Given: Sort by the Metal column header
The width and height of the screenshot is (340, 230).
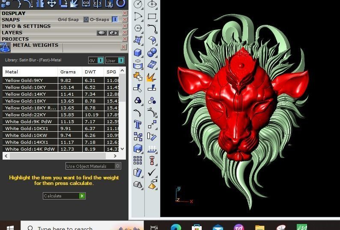Looking at the screenshot, I should coord(30,72).
